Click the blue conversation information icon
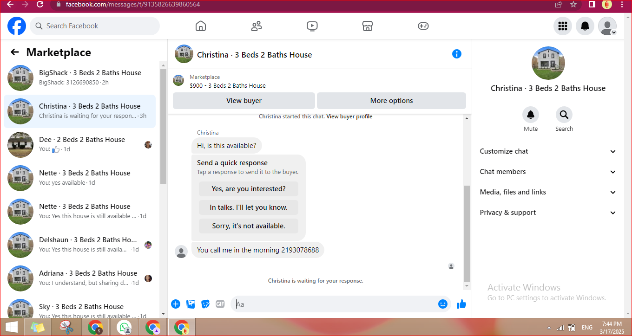632x336 pixels. coord(457,54)
